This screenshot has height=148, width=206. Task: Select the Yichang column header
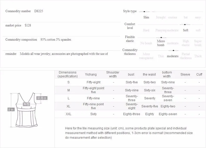pyautogui.click(x=91, y=75)
